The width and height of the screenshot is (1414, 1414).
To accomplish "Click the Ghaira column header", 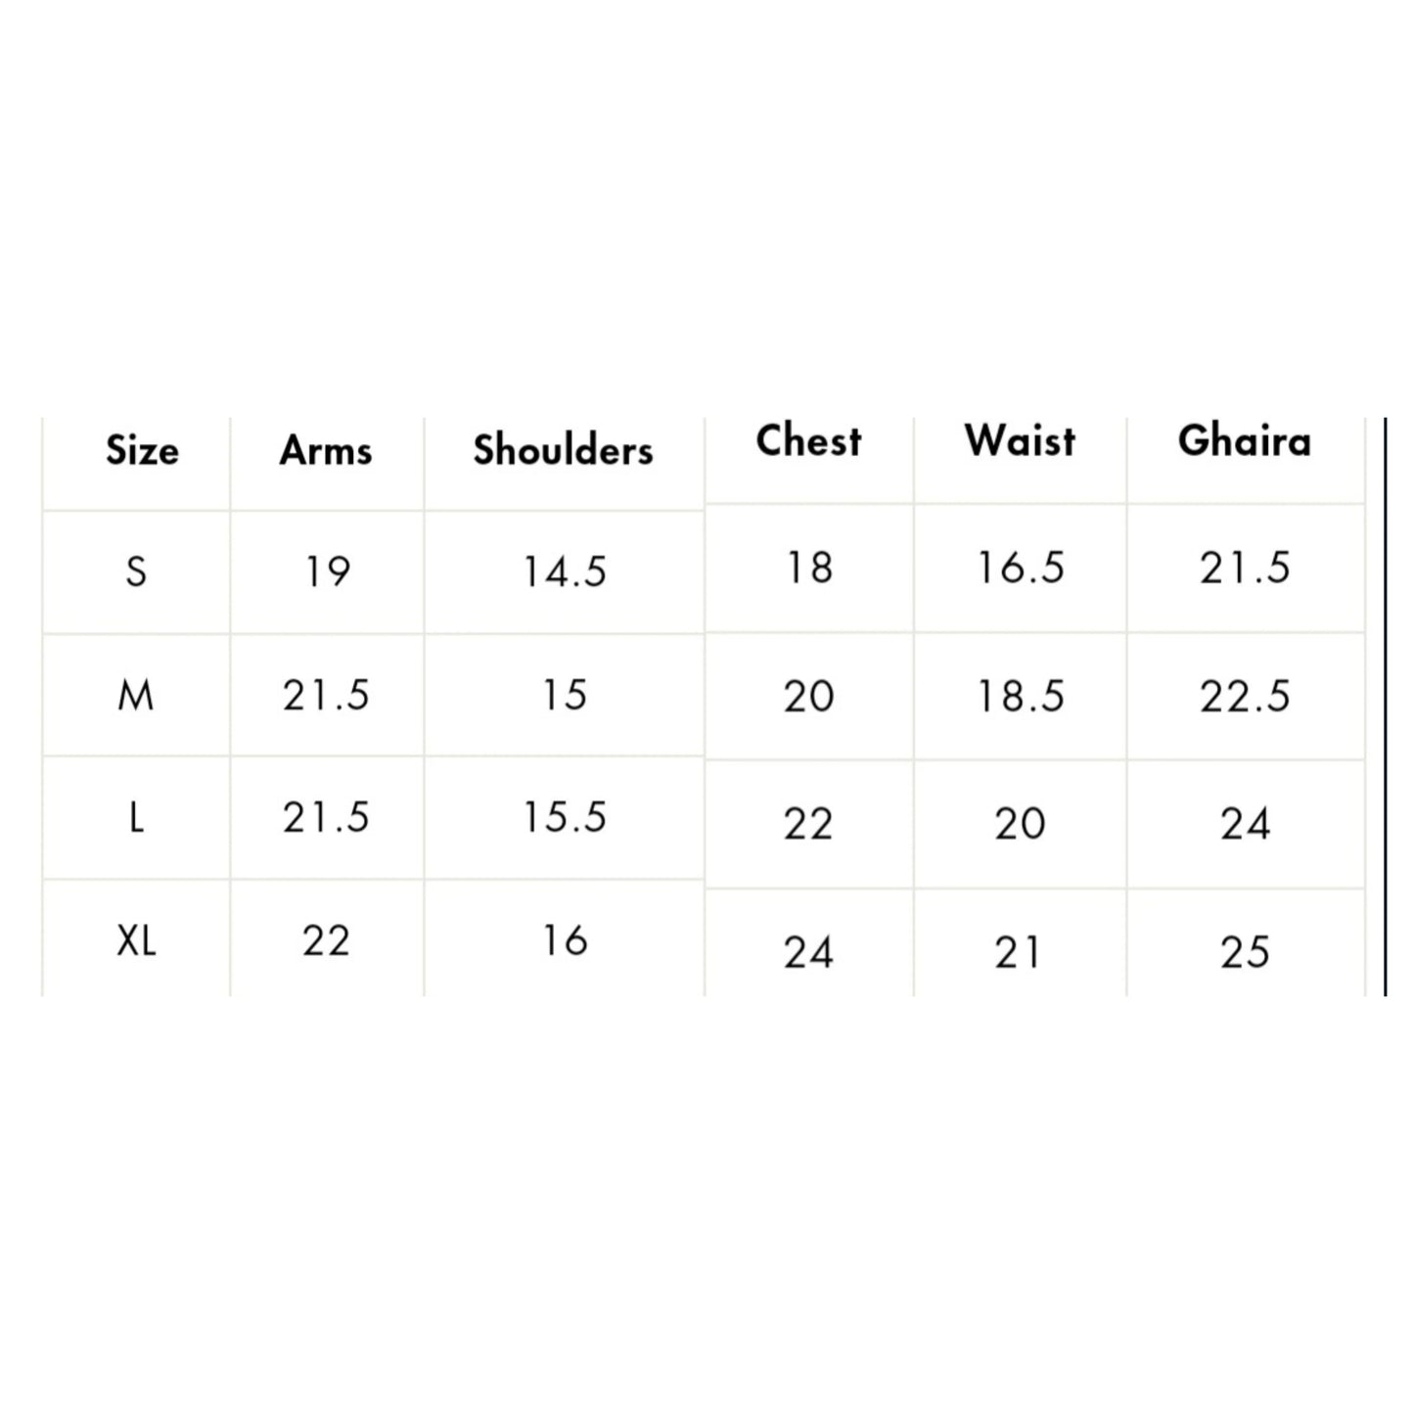I will pyautogui.click(x=1244, y=441).
